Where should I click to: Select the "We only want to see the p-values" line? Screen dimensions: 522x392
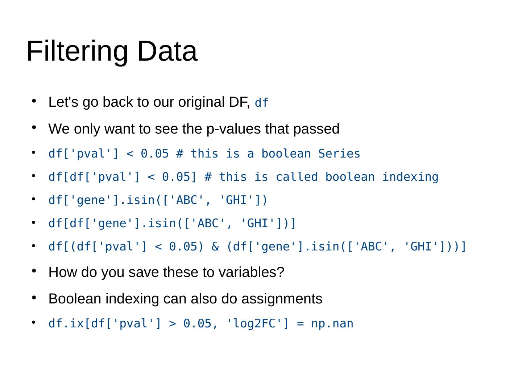click(x=194, y=129)
